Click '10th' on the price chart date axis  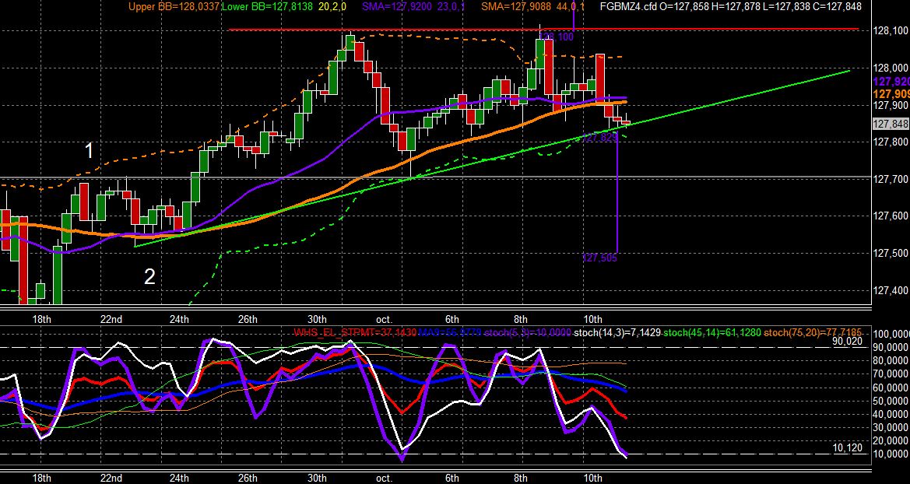pyautogui.click(x=592, y=319)
